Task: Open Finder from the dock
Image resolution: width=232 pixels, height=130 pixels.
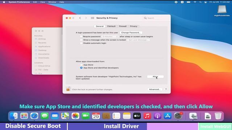Action: point(14,116)
